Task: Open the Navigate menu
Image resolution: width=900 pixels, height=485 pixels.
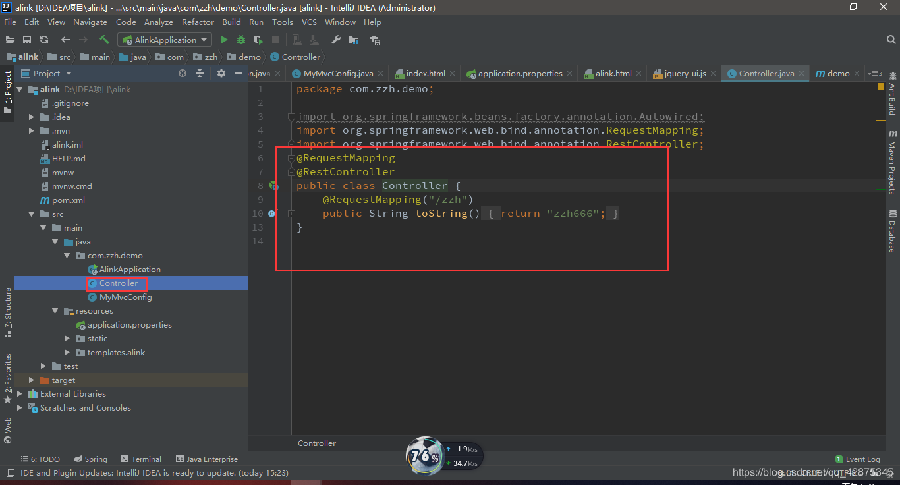Action: coord(90,22)
